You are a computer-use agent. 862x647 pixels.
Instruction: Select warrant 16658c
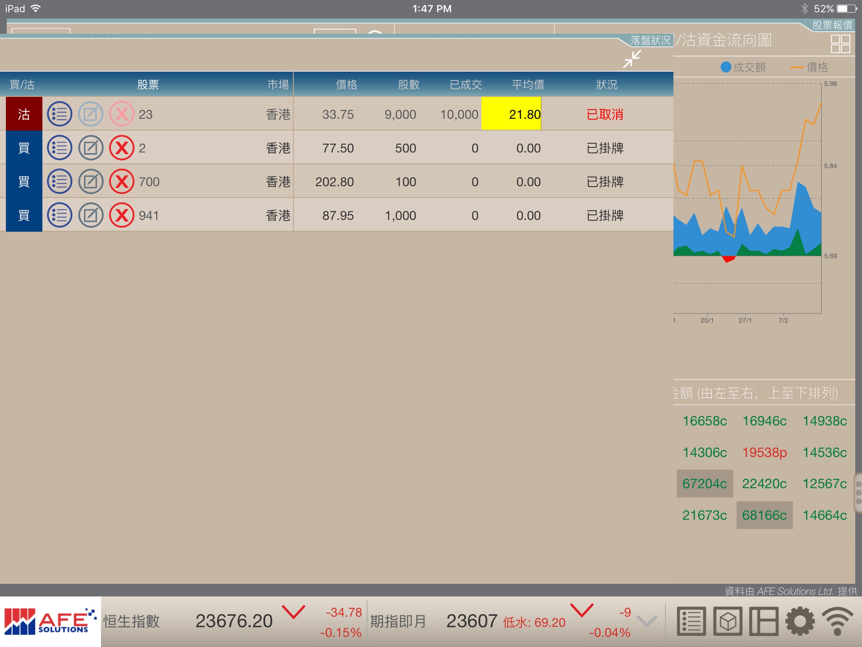point(705,421)
